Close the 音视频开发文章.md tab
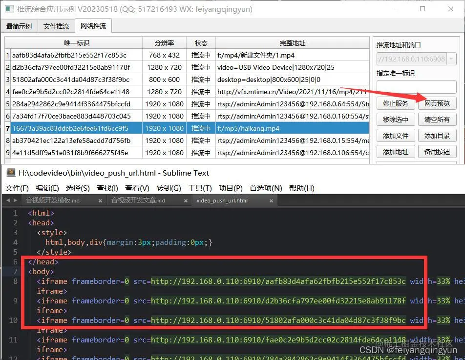Screen dimensions: 465x360 pyautogui.click(x=186, y=200)
